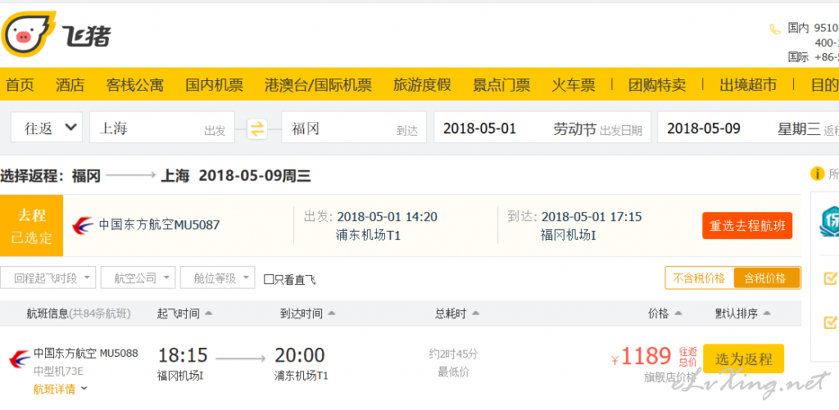Click 选为返程 button for MU5088

(743, 358)
